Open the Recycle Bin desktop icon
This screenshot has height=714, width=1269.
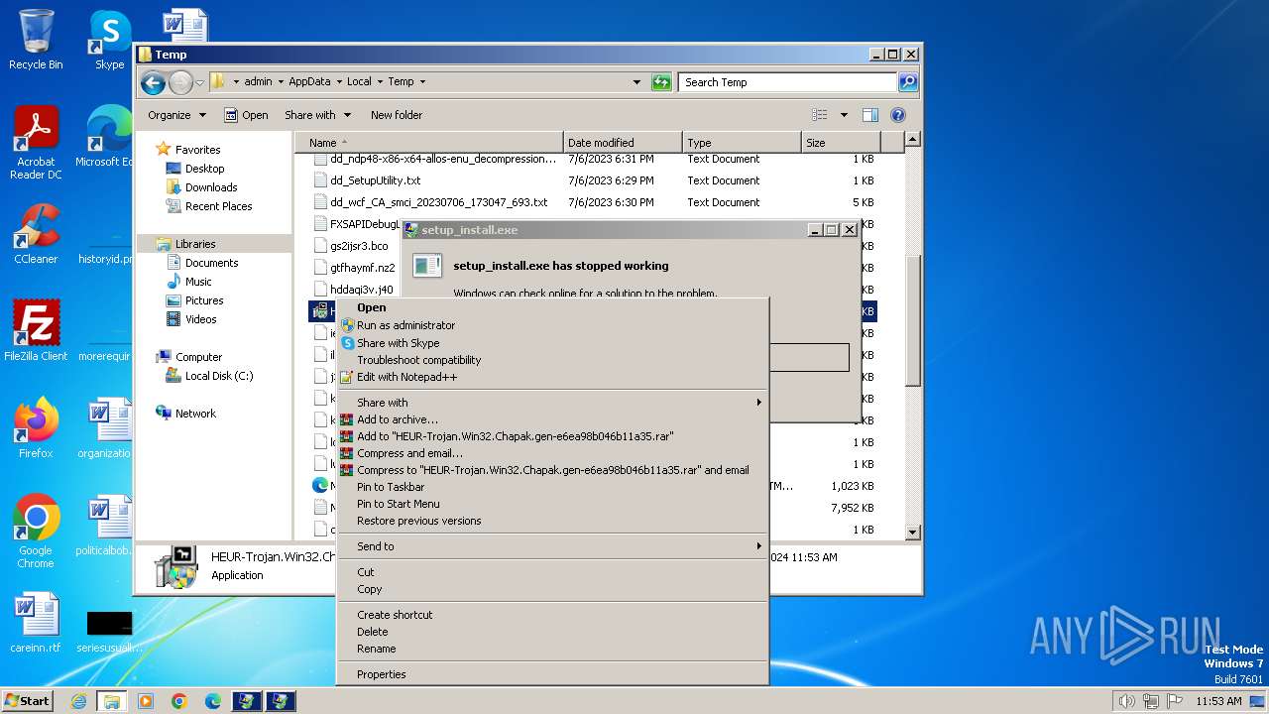36,40
